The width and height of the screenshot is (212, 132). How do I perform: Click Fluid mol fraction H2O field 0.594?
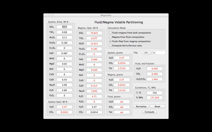point(154,69)
